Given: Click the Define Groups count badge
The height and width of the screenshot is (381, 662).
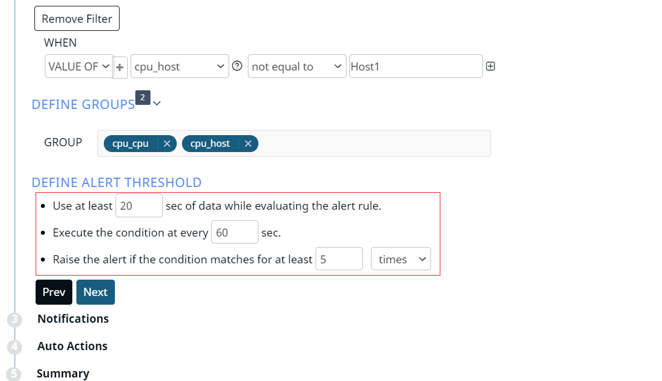Looking at the screenshot, I should tap(143, 97).
